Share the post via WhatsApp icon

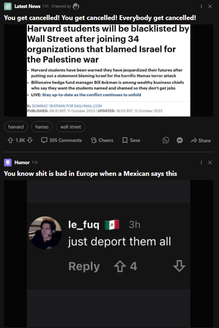pos(166,140)
